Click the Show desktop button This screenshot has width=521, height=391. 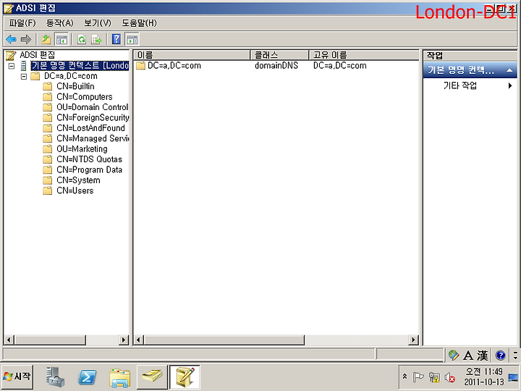tap(513, 377)
